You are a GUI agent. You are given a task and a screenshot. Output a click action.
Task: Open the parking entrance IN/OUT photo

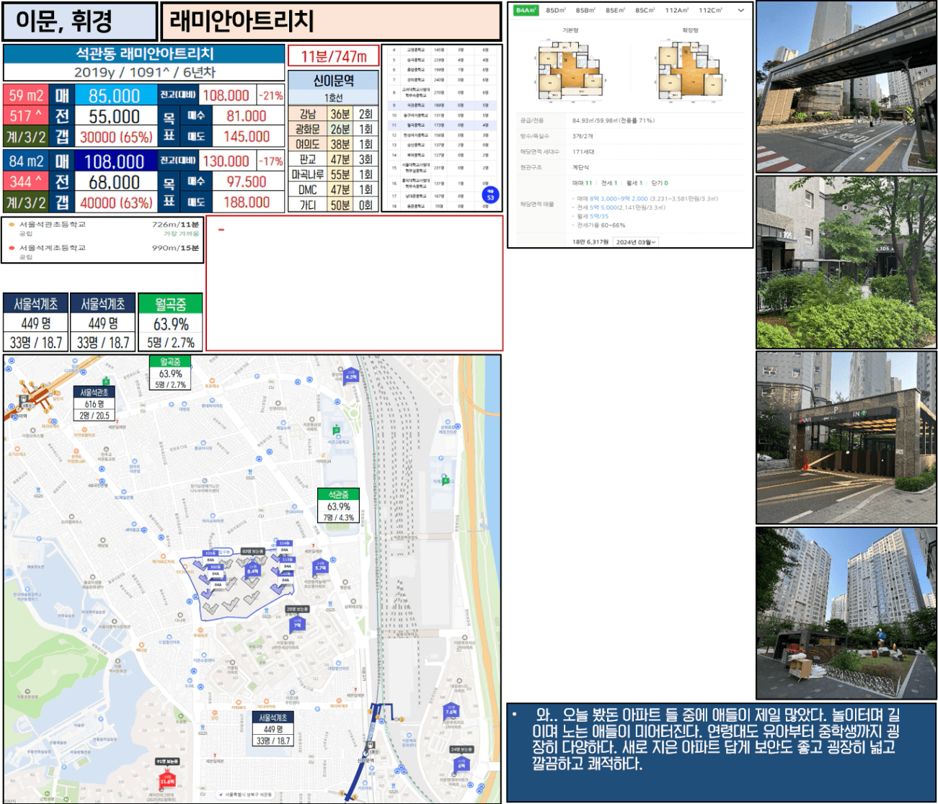coord(846,437)
